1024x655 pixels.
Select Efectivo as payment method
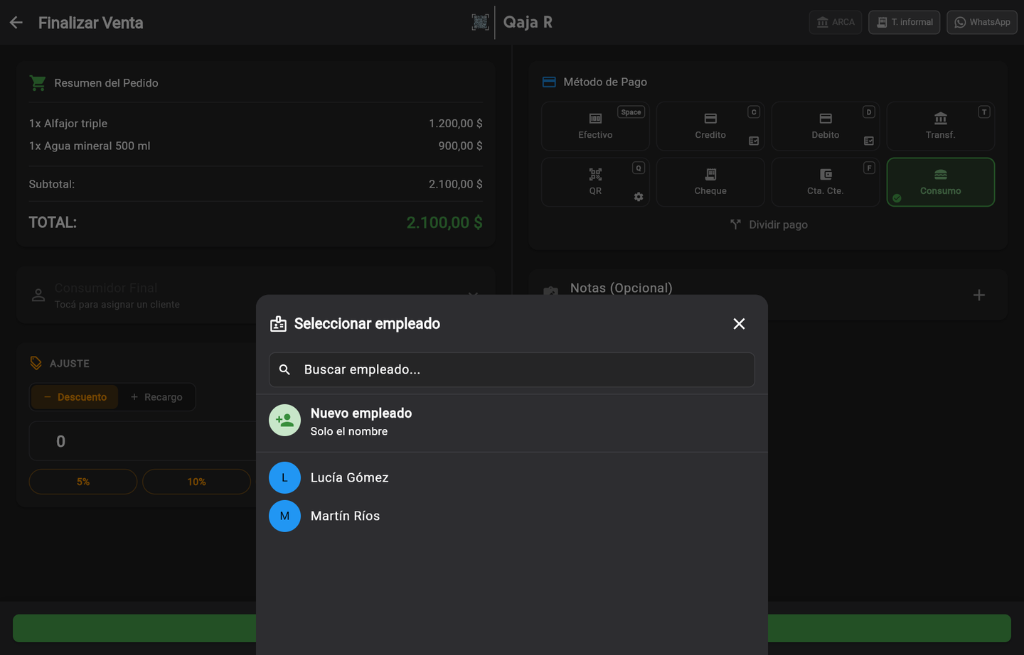point(595,126)
